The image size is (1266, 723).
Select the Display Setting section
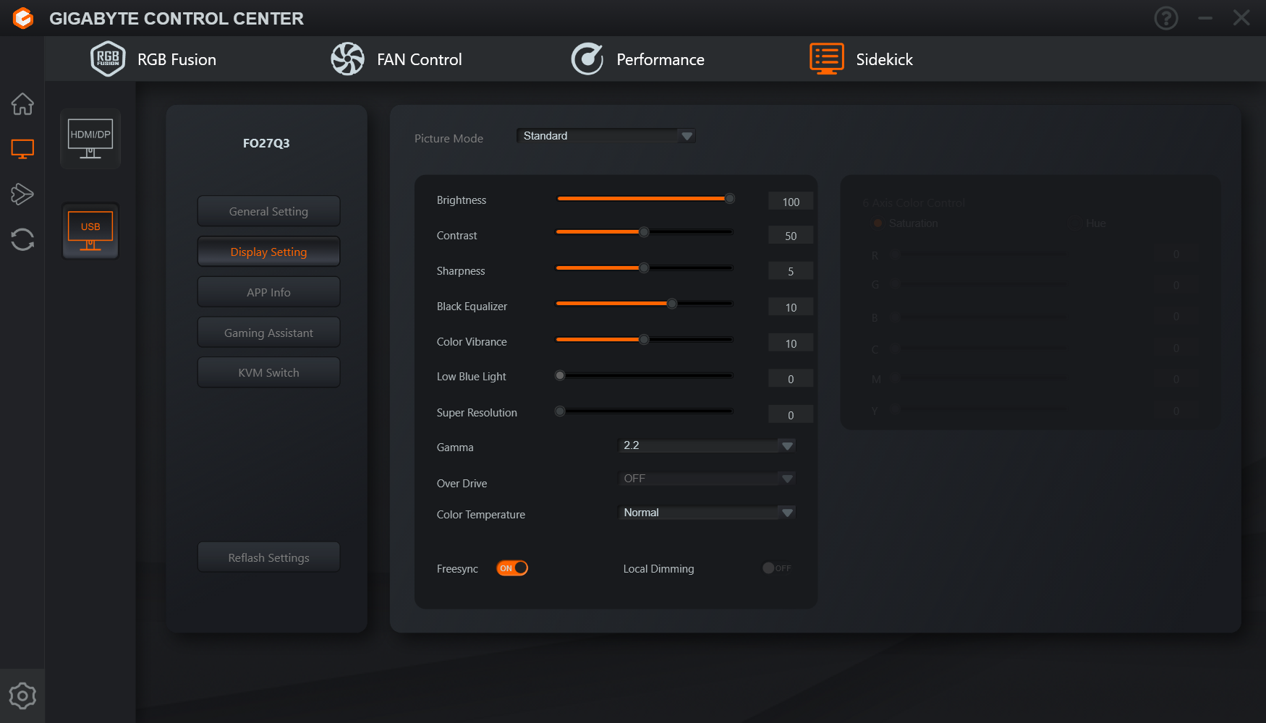click(268, 252)
